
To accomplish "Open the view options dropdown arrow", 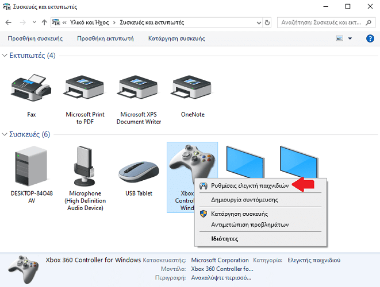I will [350, 38].
